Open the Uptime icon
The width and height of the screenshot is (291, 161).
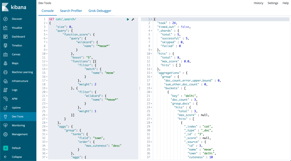[5, 108]
